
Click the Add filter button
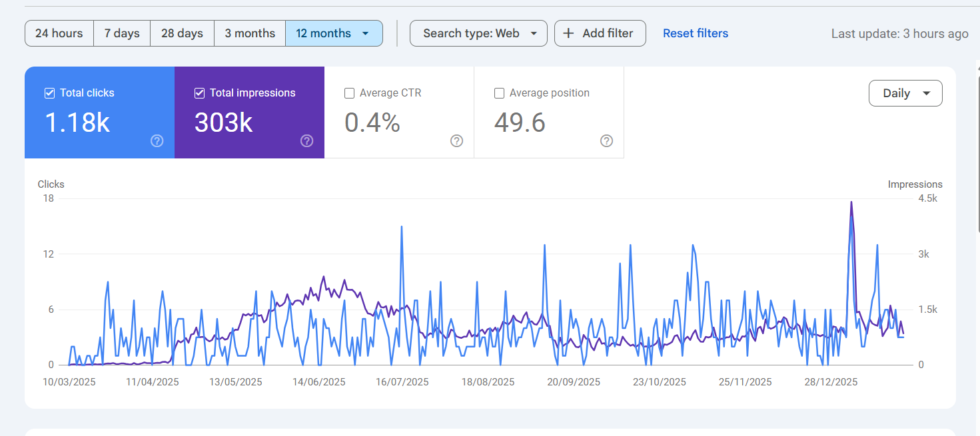pos(600,33)
